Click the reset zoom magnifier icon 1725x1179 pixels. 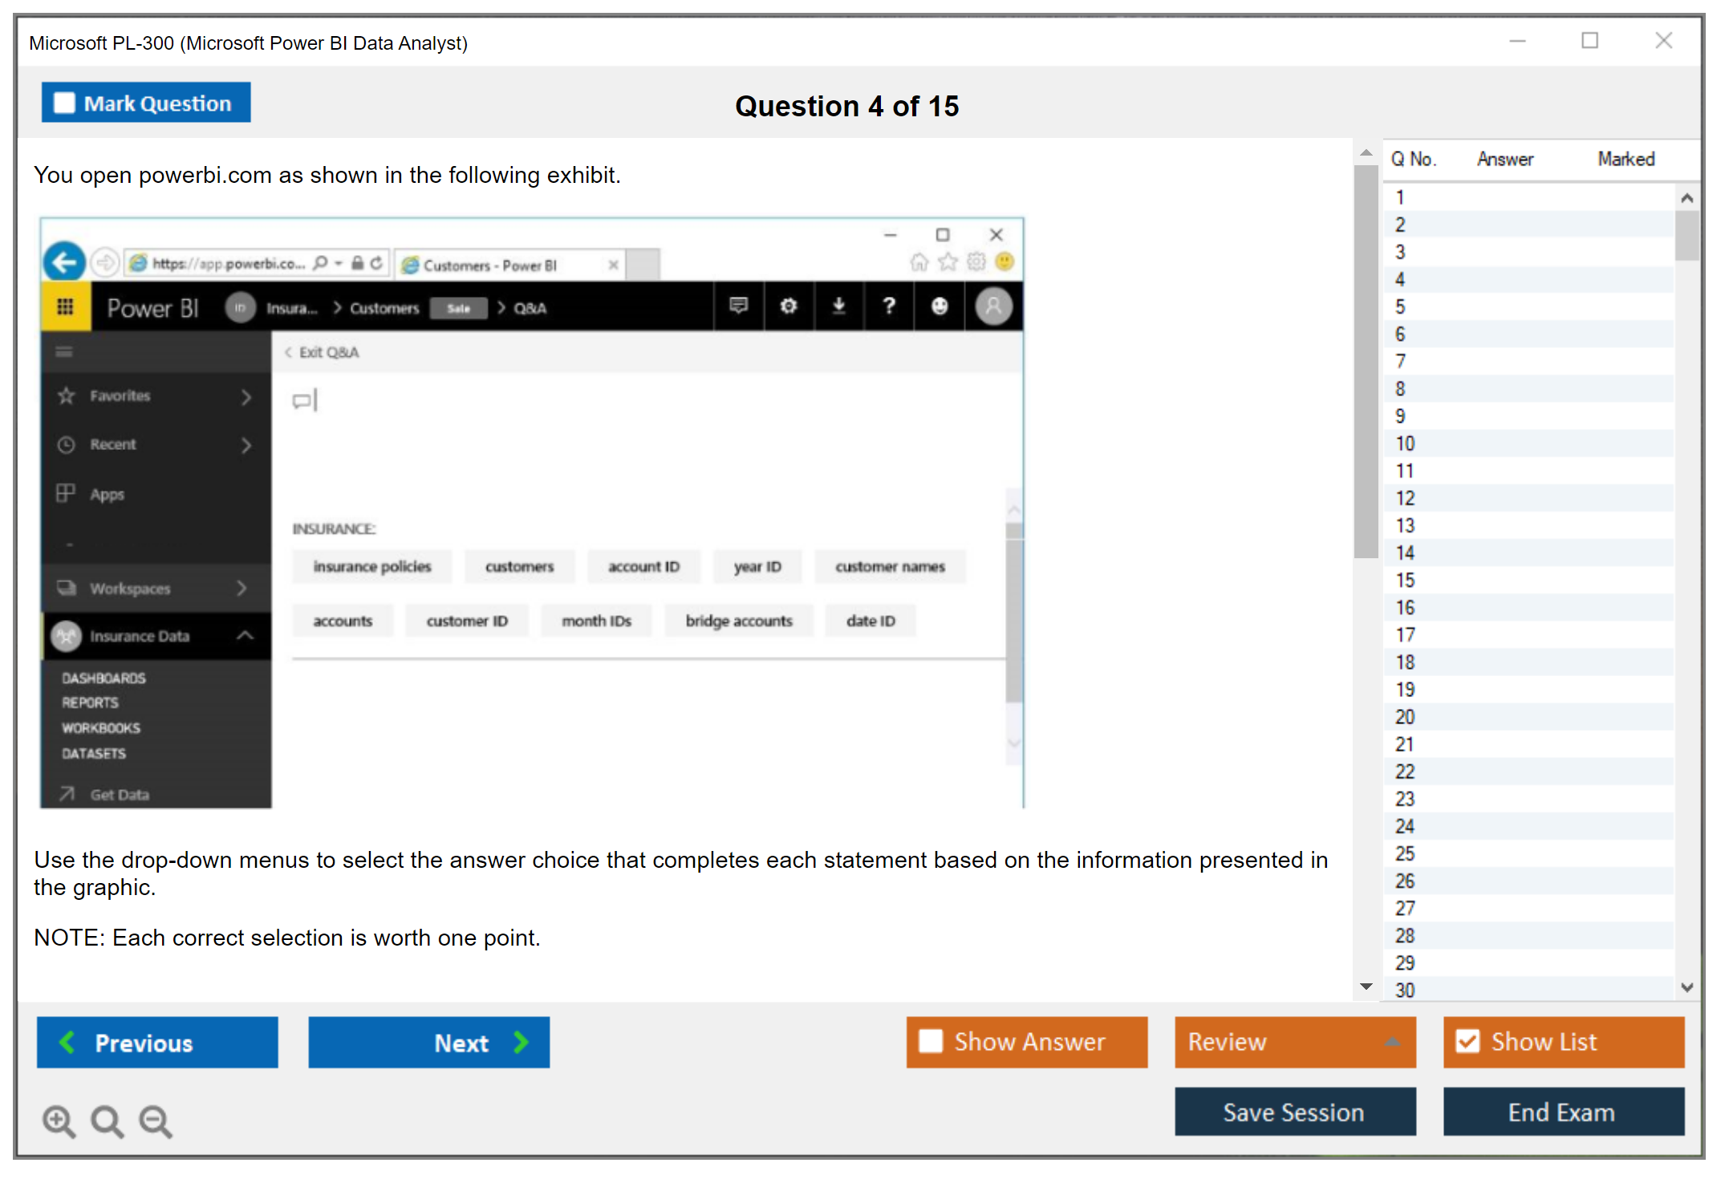click(x=107, y=1120)
